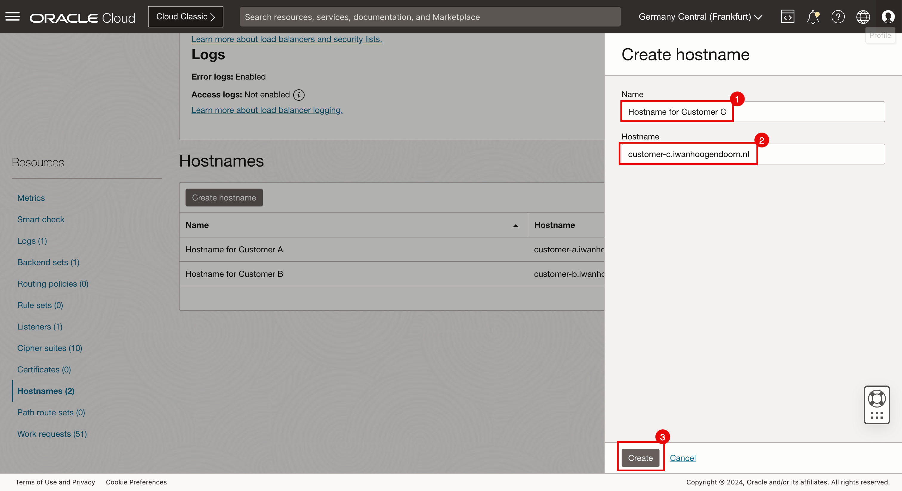This screenshot has width=902, height=491.
Task: Go to Work requests (51)
Action: click(x=52, y=434)
